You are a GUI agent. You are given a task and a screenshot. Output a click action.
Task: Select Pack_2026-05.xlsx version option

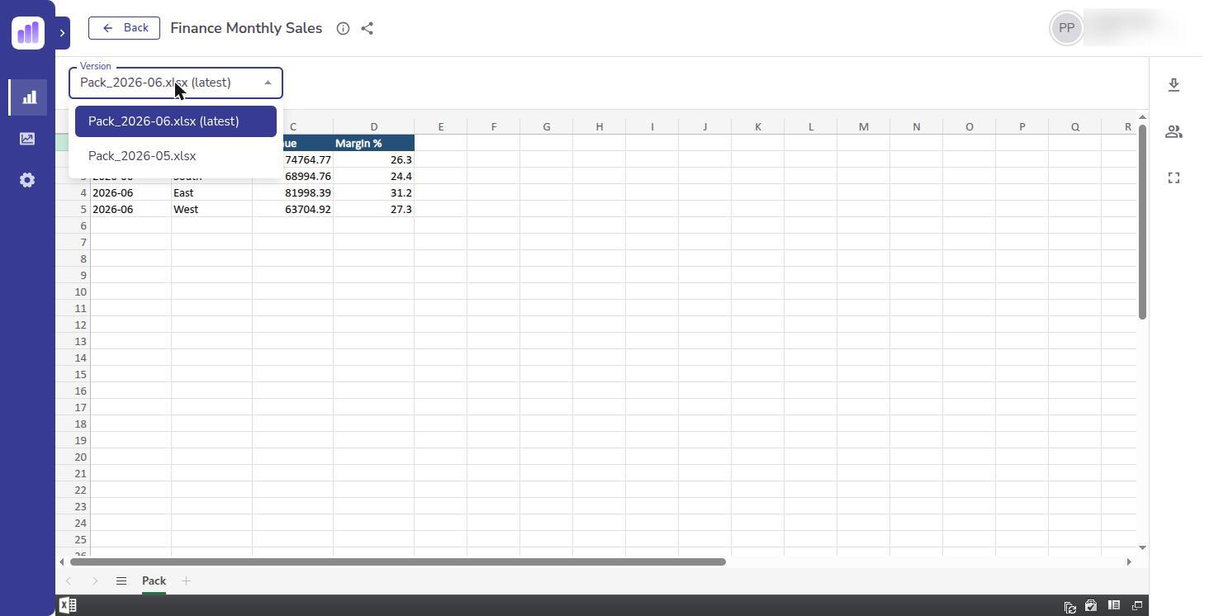[176, 156]
